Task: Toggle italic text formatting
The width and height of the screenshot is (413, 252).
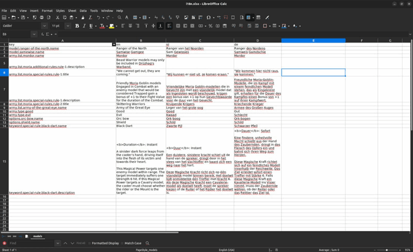Action: tap(84, 26)
